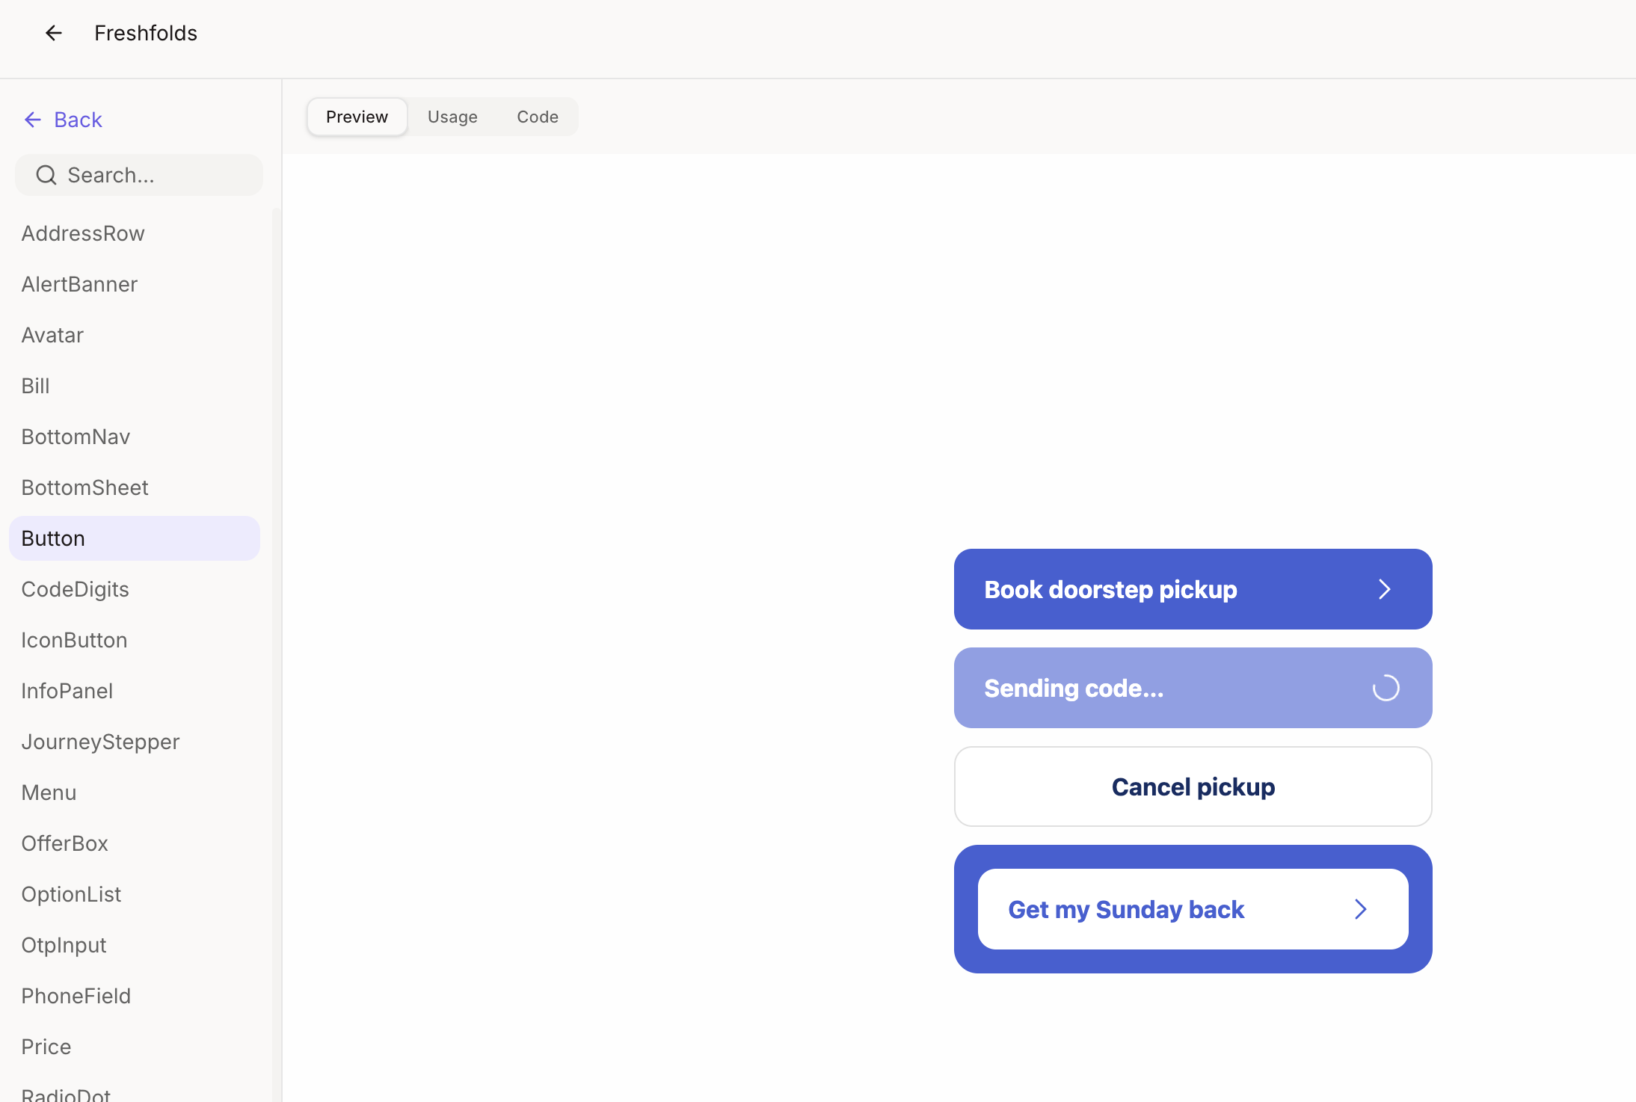Click the chevron on Book doorstep pickup
The height and width of the screenshot is (1102, 1636).
coord(1384,589)
